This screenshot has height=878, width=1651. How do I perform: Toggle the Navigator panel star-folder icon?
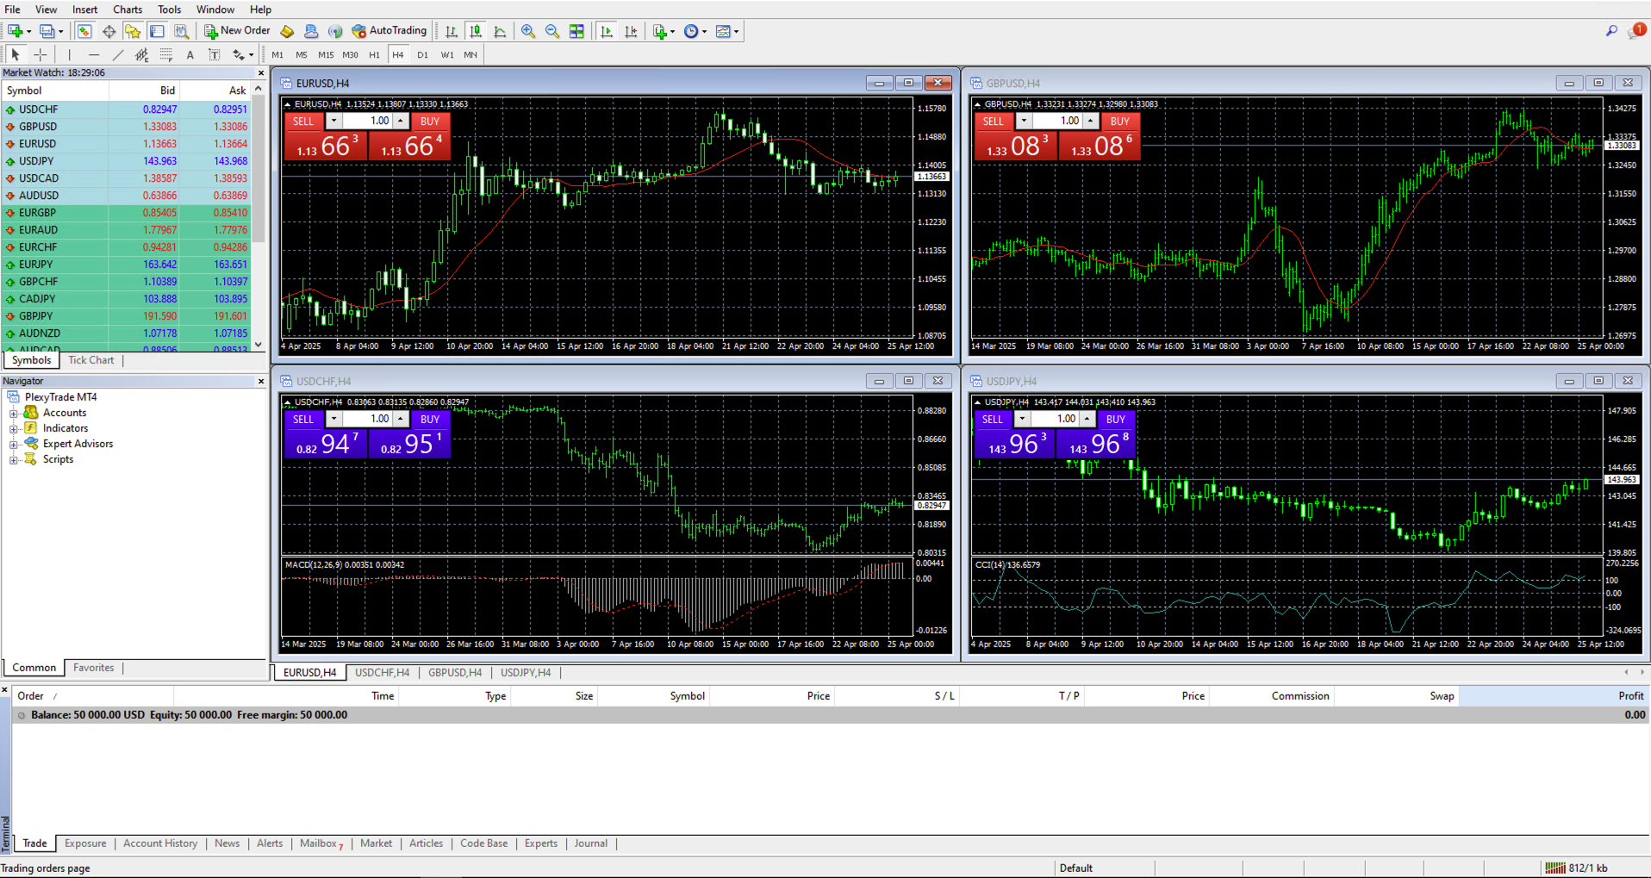[133, 31]
